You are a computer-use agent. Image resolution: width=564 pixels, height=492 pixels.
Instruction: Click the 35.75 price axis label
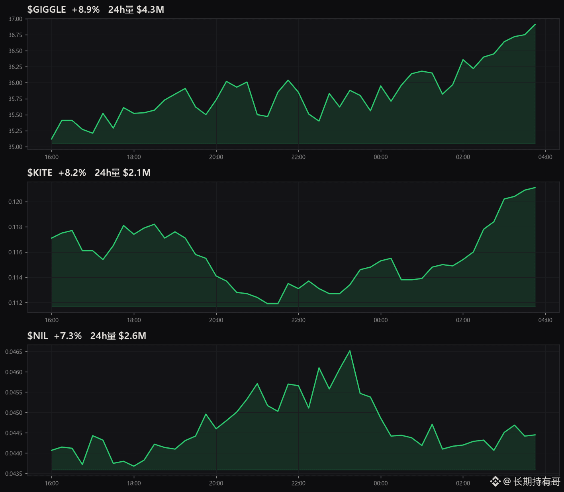pyautogui.click(x=16, y=99)
